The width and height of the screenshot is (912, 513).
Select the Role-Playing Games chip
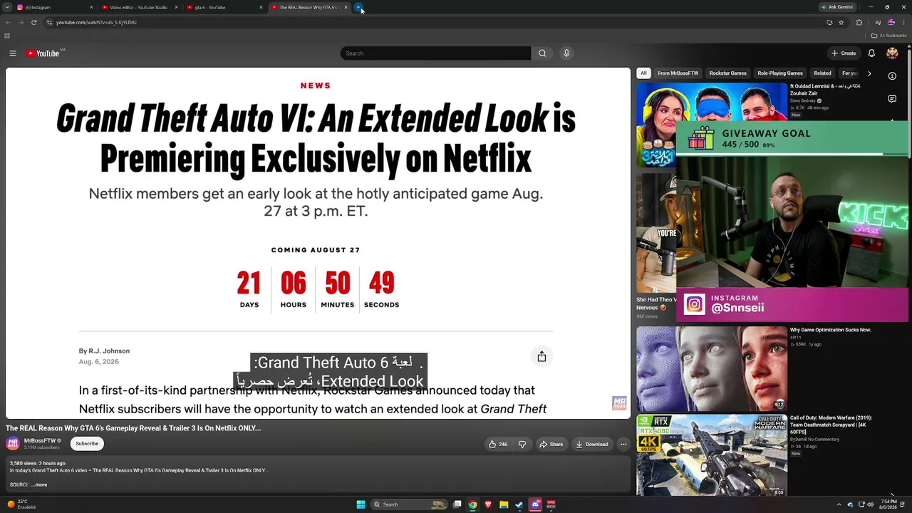click(780, 73)
